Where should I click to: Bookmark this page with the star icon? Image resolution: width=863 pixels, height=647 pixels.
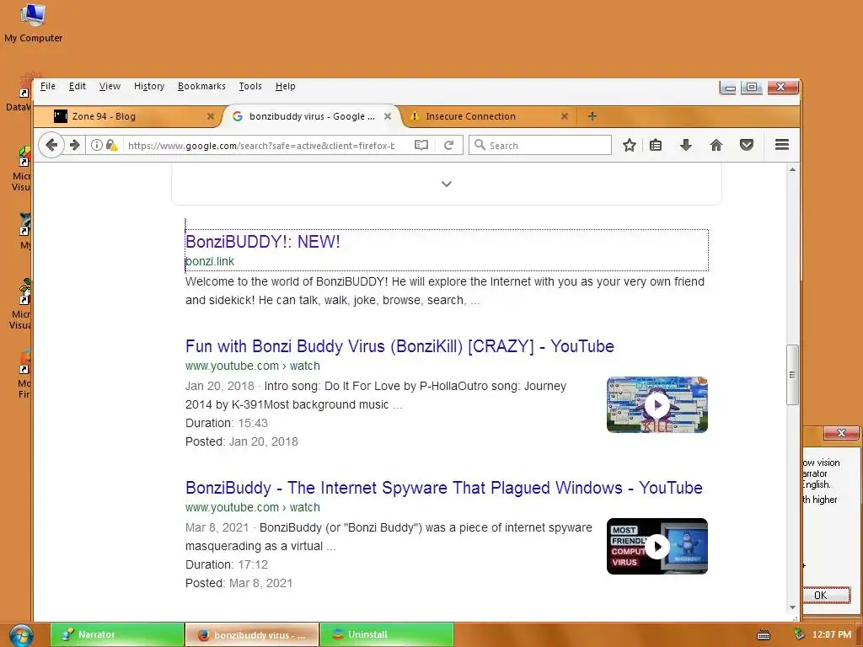tap(629, 145)
